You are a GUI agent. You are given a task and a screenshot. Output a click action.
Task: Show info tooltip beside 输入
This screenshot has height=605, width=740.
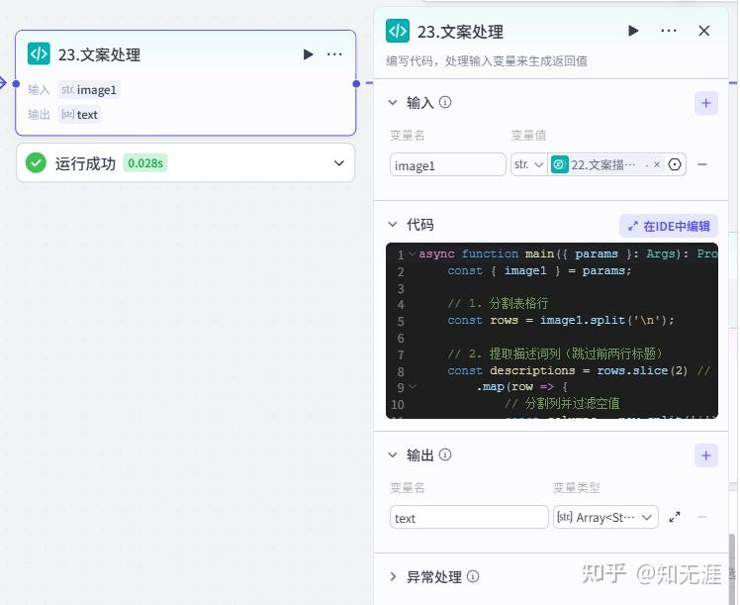[445, 102]
